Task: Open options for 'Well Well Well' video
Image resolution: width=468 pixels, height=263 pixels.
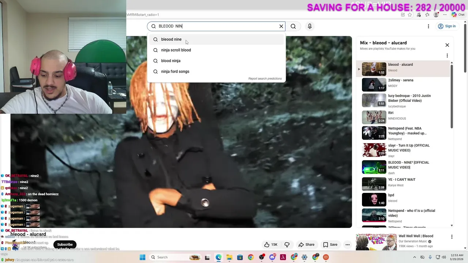Action: pyautogui.click(x=452, y=237)
